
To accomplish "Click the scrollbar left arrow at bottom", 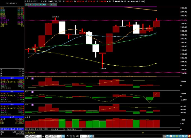I will pos(93,136).
